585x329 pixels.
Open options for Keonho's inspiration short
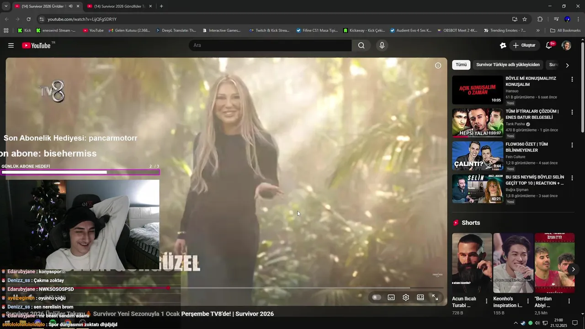[528, 302]
